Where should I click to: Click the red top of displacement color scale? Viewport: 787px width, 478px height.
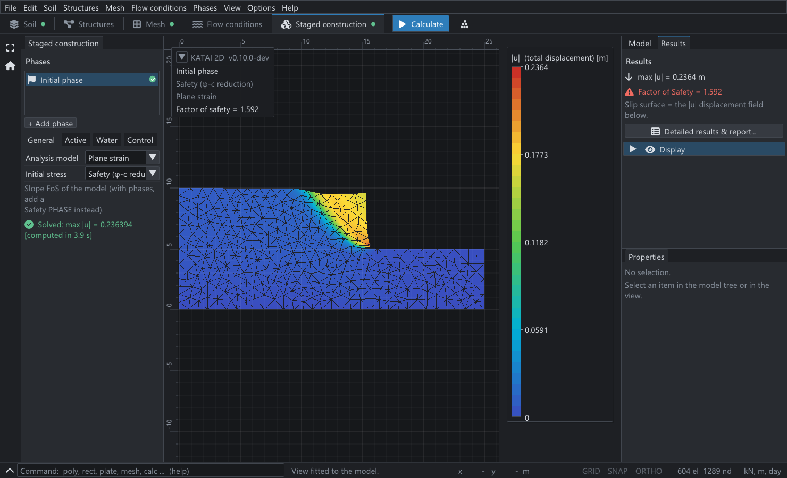(x=516, y=72)
